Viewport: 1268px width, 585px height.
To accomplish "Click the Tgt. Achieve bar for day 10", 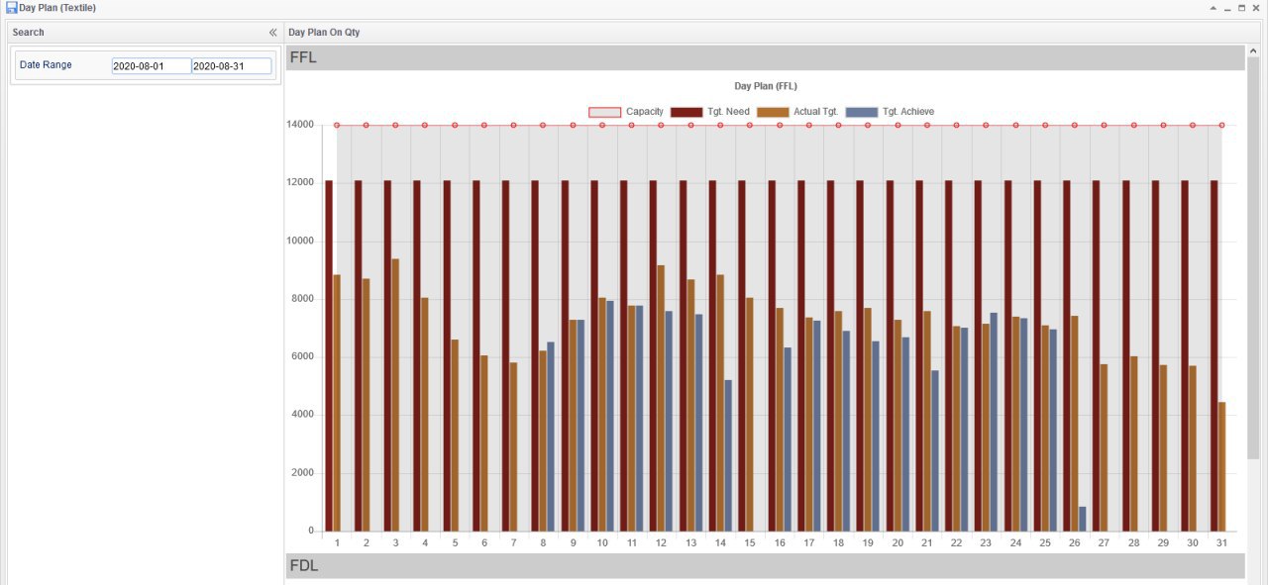I will (610, 416).
